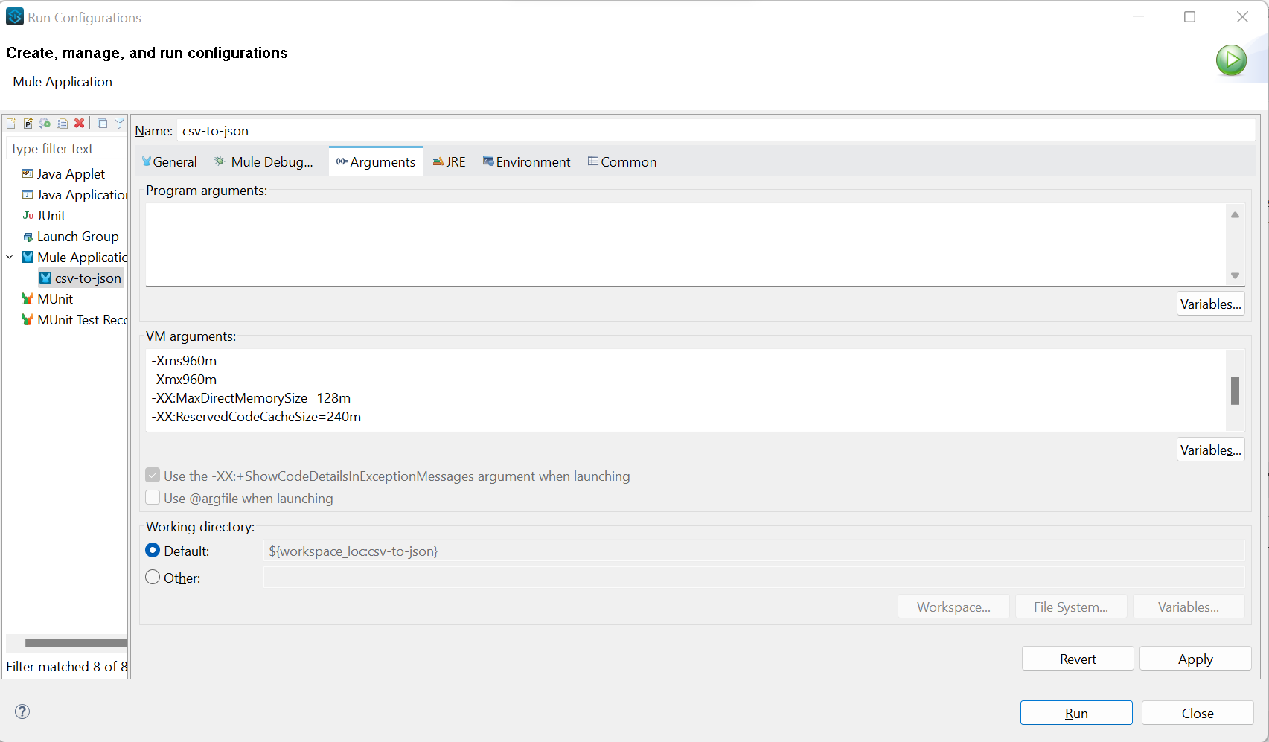Image resolution: width=1269 pixels, height=742 pixels.
Task: Select the MUnit tree item label
Action: coord(55,298)
